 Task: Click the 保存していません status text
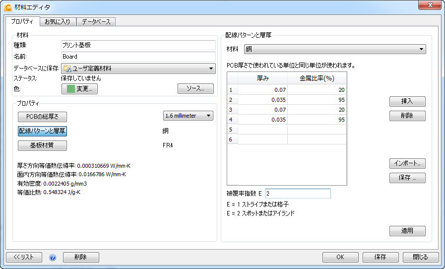tap(81, 78)
